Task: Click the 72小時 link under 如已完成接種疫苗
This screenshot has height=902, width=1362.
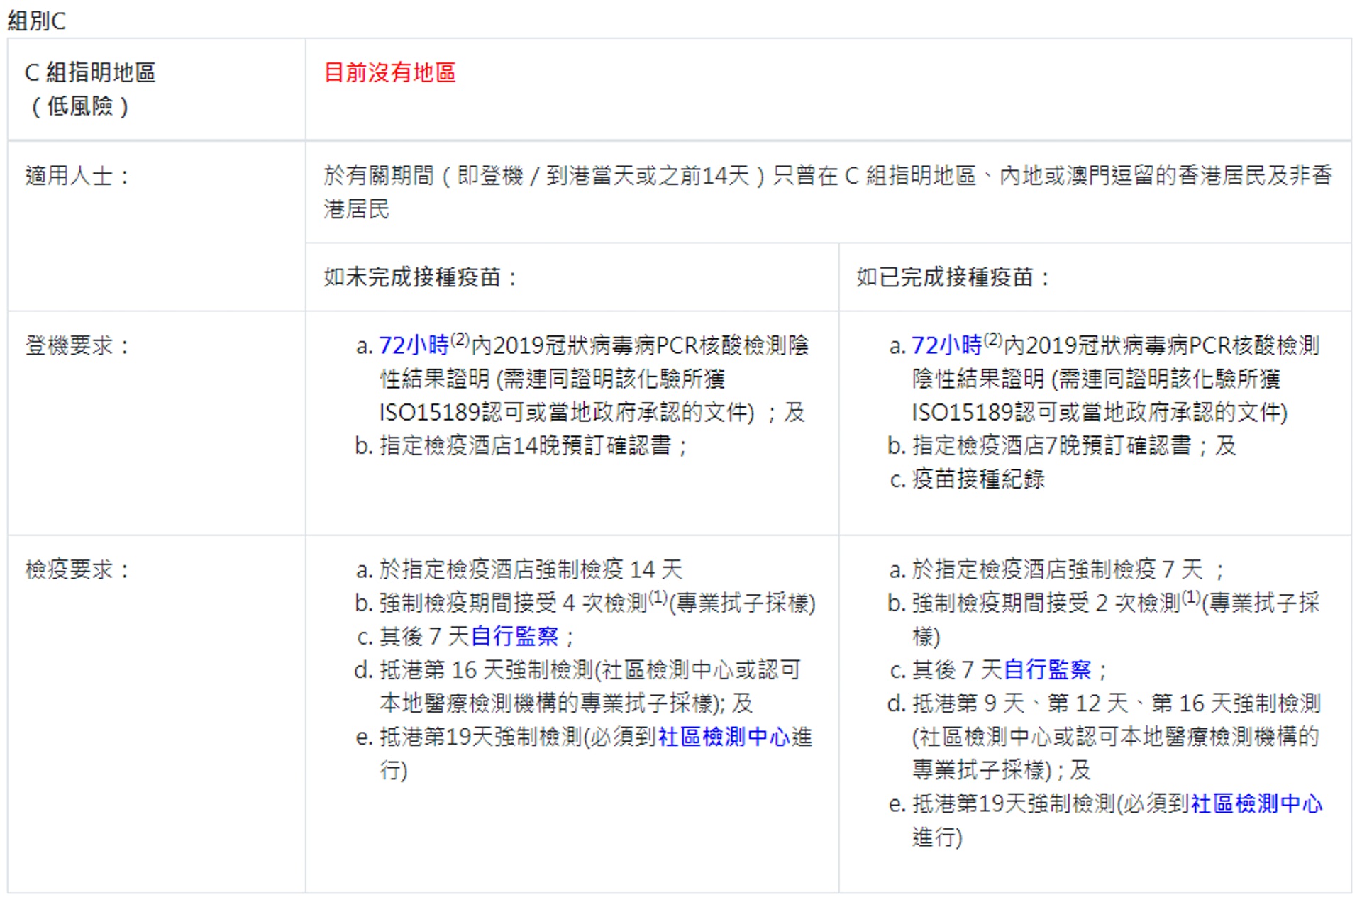Action: [946, 345]
